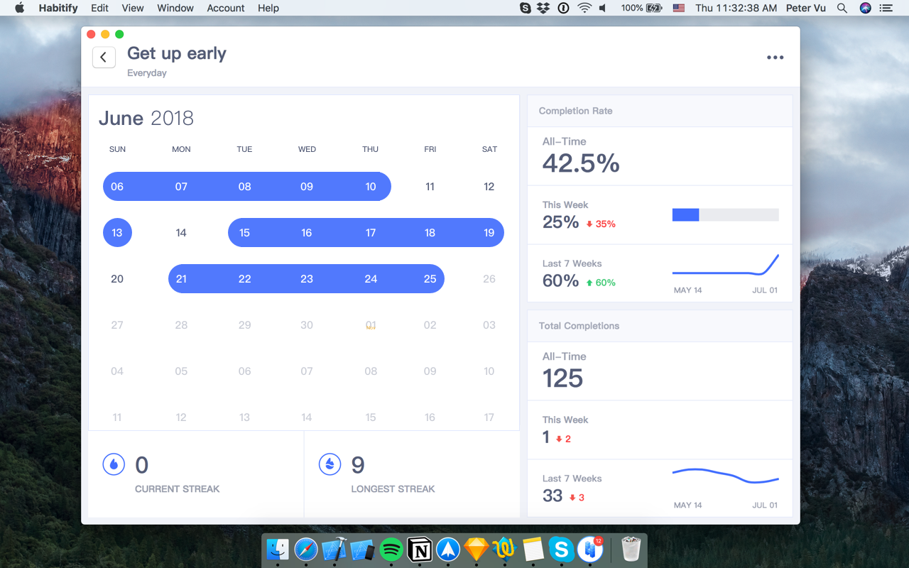Open the Habitify options menu (three dots)
The width and height of the screenshot is (909, 568).
tap(775, 57)
